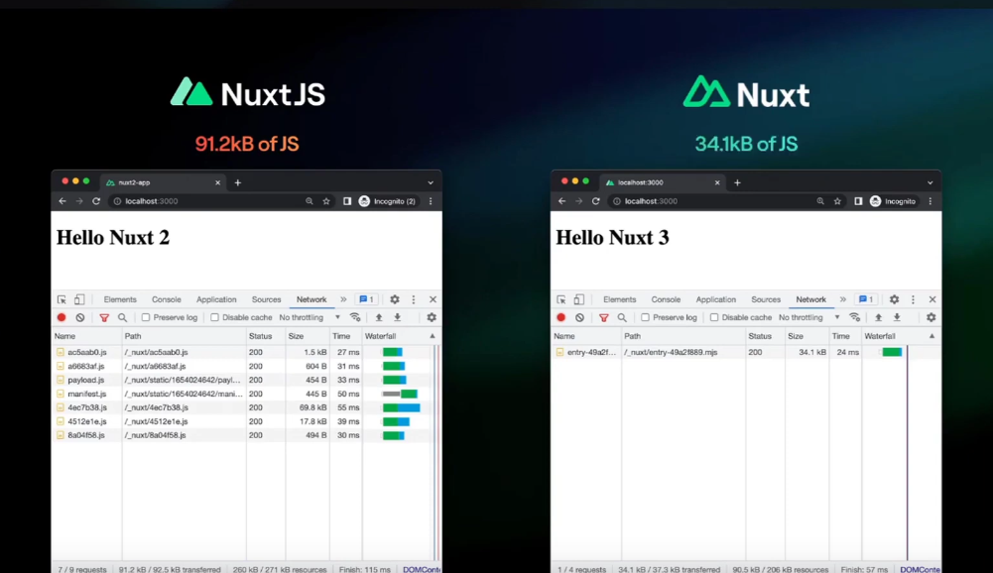Click inspect element icon in Nuxt 2 DevTools
The image size is (993, 573).
click(62, 299)
